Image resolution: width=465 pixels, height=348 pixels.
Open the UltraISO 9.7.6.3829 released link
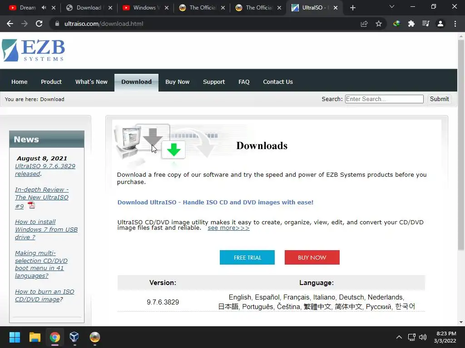coord(45,170)
